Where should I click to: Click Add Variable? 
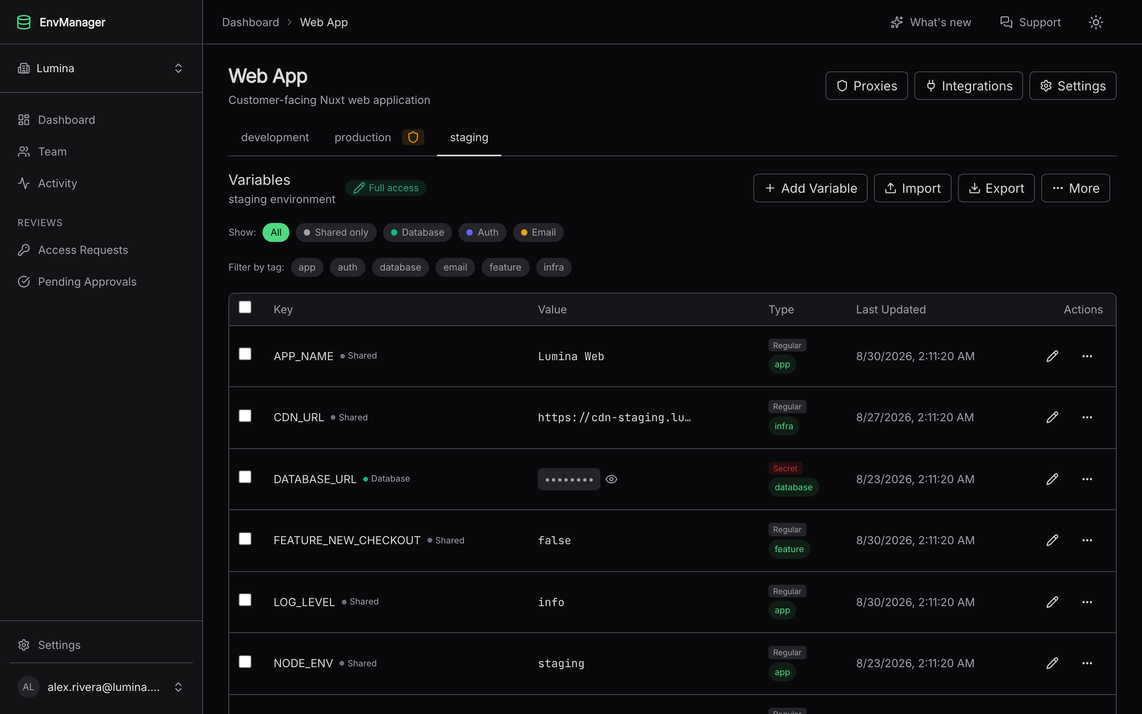tap(810, 188)
